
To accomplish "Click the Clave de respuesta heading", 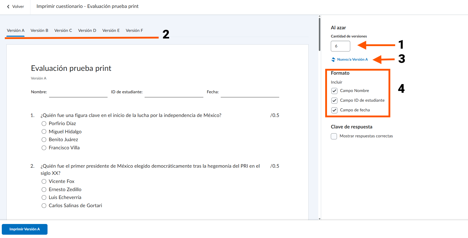I will (352, 127).
